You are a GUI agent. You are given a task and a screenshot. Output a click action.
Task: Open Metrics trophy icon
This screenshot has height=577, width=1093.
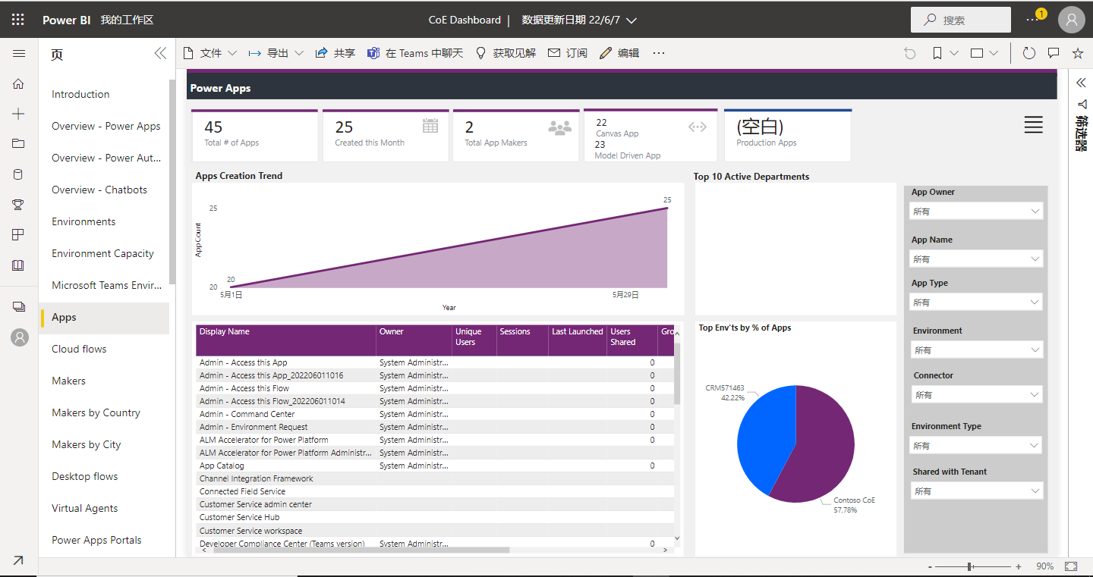coord(19,205)
